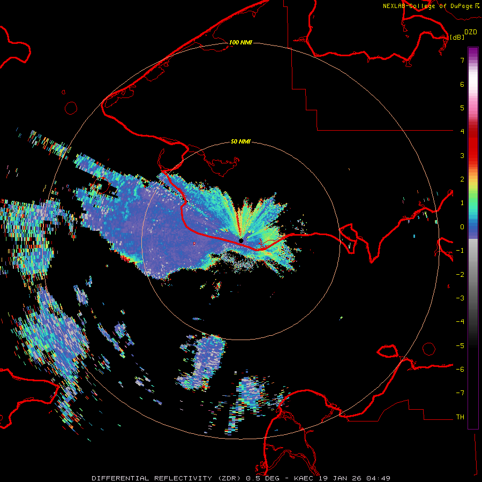Click the -2 dB scale value
The width and height of the screenshot is (482, 482).
point(460,275)
